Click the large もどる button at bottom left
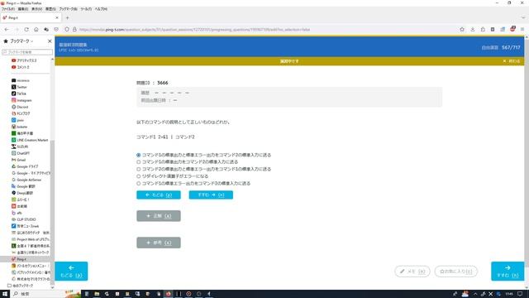529x298 pixels. (x=71, y=271)
